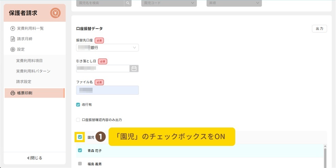Open the 昇順 sort order dropdown
The height and width of the screenshot is (168, 336).
coord(234,3)
